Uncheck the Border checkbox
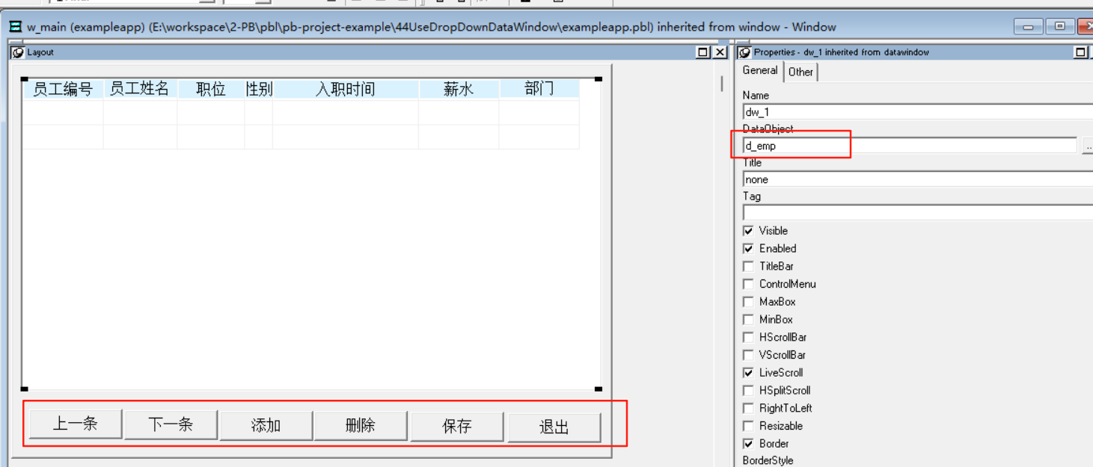The image size is (1093, 467). tap(748, 443)
